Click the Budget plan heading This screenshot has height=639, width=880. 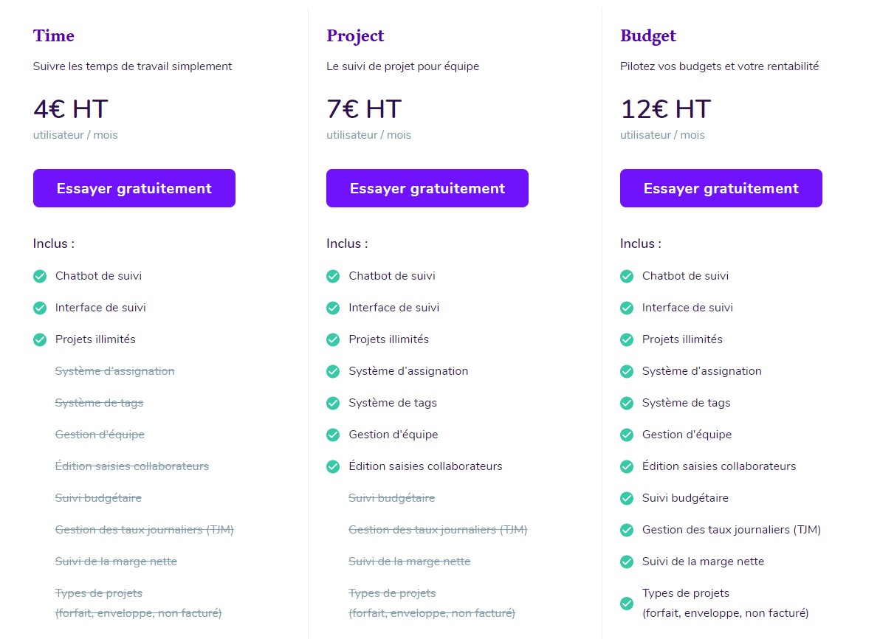[x=648, y=35]
